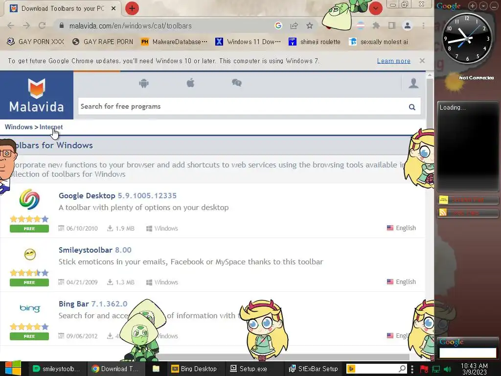Click the taskbar search magnifier icon

(x=403, y=369)
